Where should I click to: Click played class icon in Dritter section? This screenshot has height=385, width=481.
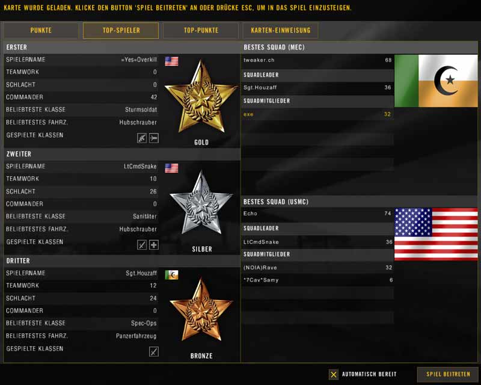click(x=154, y=351)
